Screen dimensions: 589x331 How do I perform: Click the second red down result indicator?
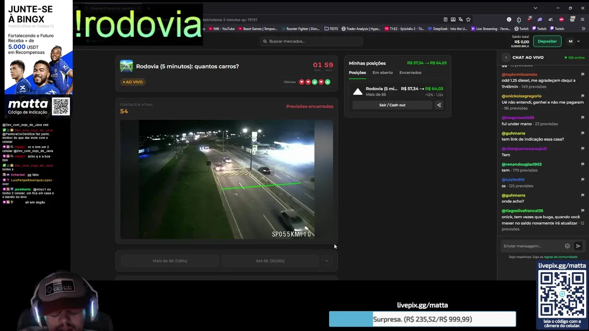tap(308, 82)
